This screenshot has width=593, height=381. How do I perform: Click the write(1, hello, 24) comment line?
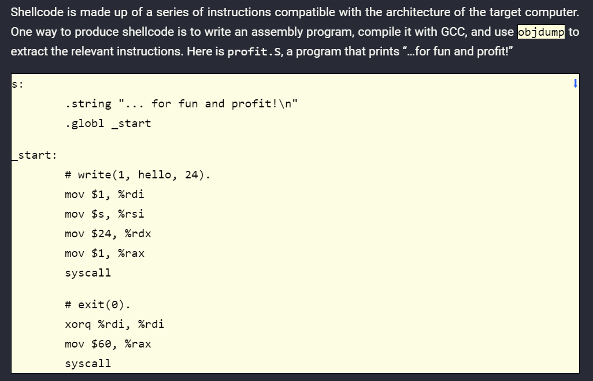coord(138,175)
